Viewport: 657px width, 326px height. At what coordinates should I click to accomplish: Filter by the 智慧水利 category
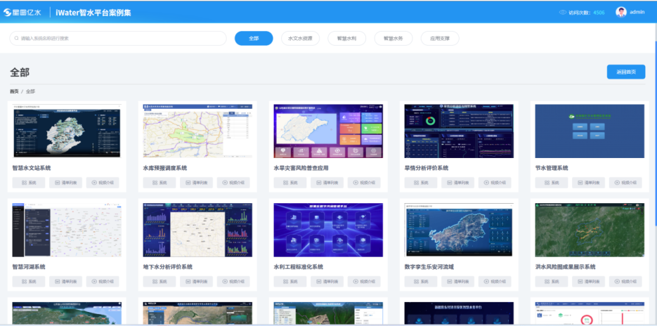(346, 38)
